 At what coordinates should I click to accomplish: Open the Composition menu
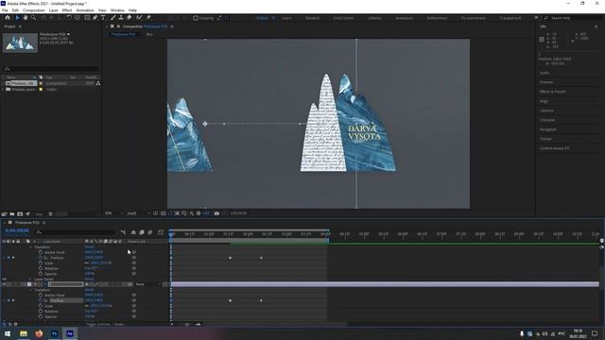point(34,10)
